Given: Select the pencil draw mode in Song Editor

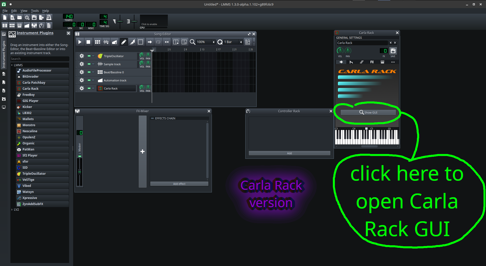Looking at the screenshot, I should (x=124, y=42).
